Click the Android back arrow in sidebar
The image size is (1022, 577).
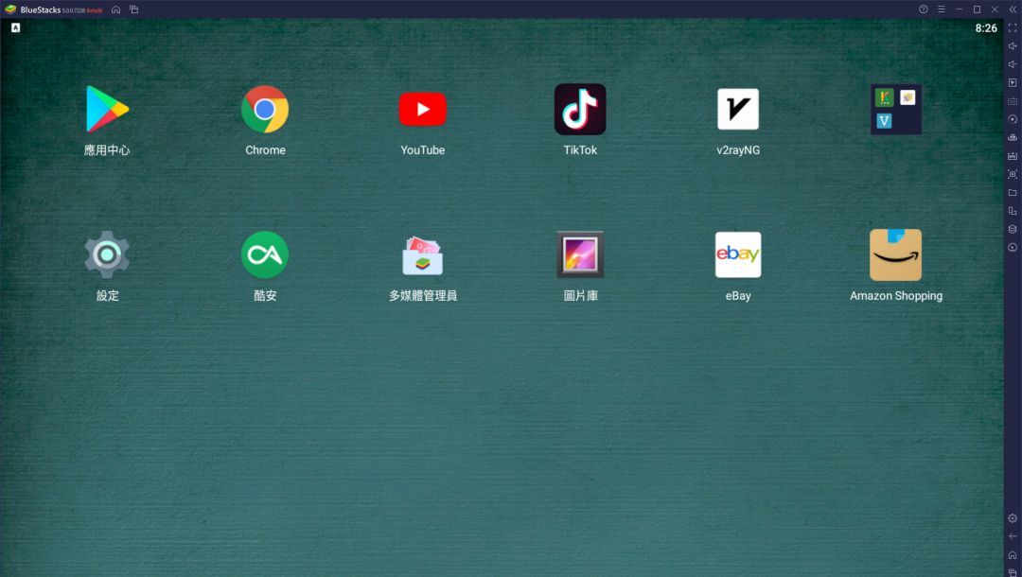(1013, 536)
